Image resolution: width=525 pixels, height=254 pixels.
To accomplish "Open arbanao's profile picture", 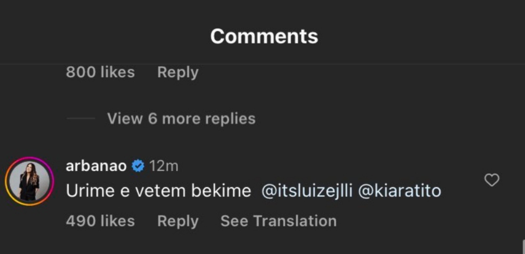I will pyautogui.click(x=30, y=181).
